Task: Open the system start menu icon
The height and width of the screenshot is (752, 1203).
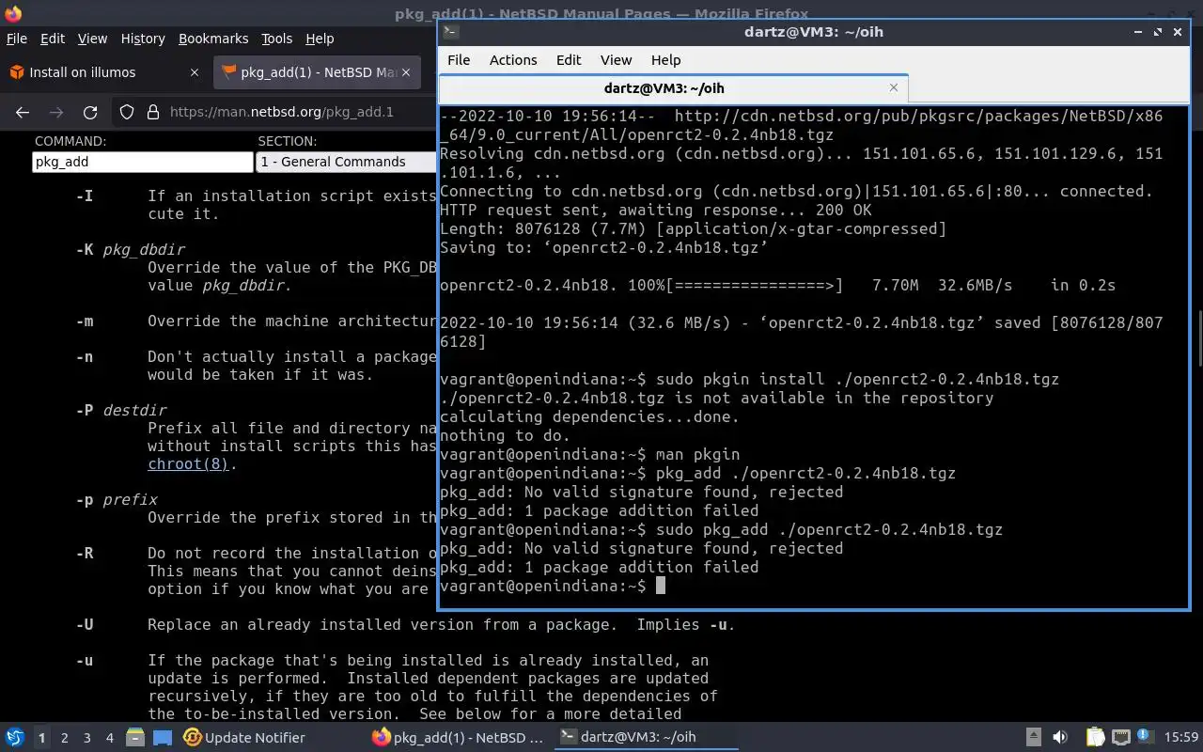Action: (x=15, y=738)
